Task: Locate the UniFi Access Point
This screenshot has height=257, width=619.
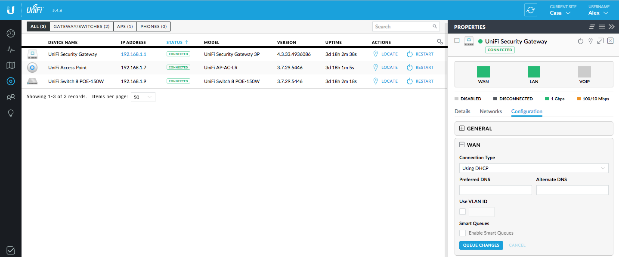Action: click(x=385, y=68)
